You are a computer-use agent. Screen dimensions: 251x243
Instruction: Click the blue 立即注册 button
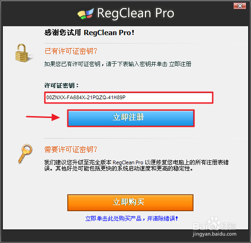(131, 118)
